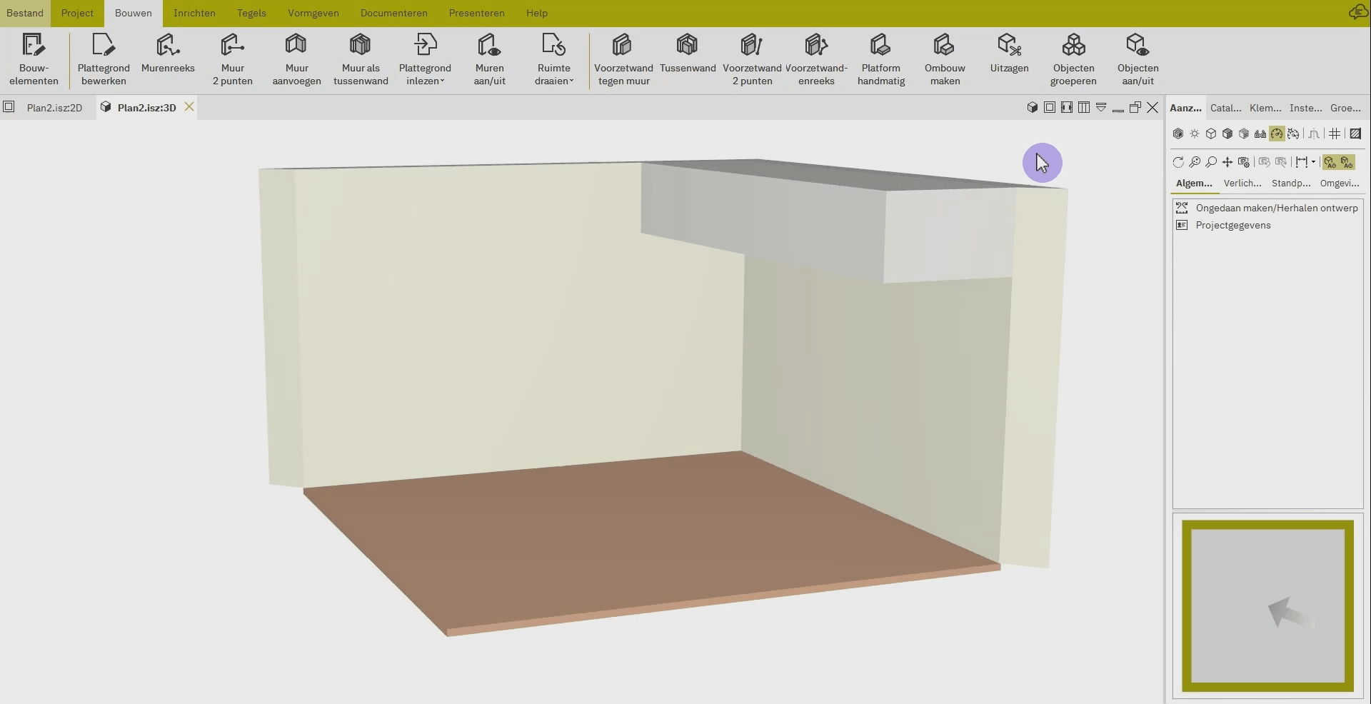Viewport: 1371px width, 704px height.
Task: Click Ongedaan maken/Herhalen ontwerp
Action: [1276, 208]
